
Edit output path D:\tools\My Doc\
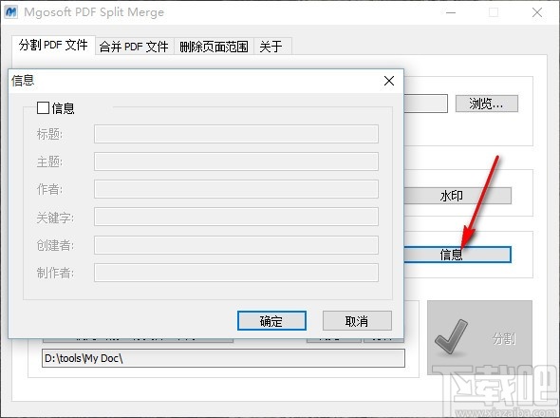223,358
